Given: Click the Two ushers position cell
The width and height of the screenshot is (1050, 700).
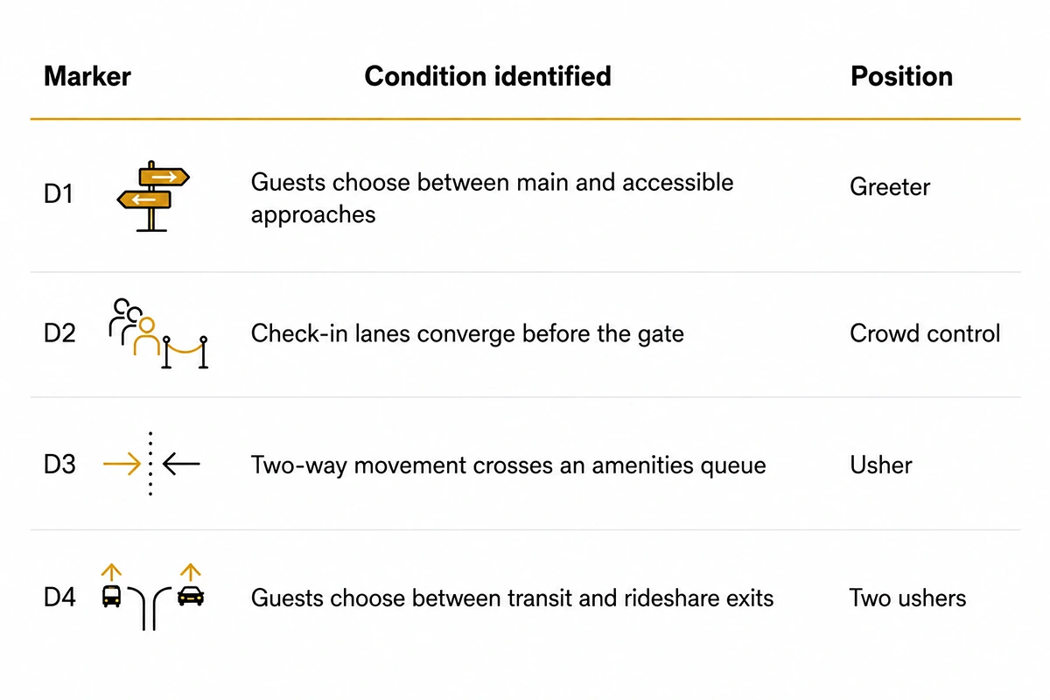Looking at the screenshot, I should [908, 598].
